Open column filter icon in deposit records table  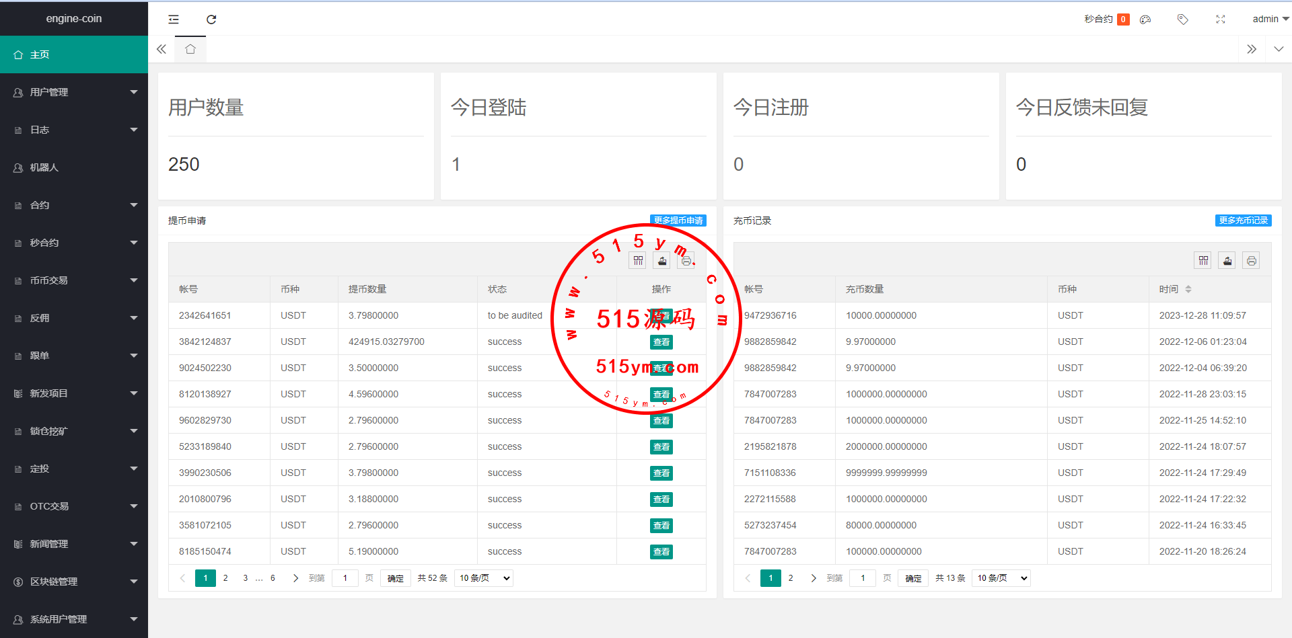coord(1203,261)
